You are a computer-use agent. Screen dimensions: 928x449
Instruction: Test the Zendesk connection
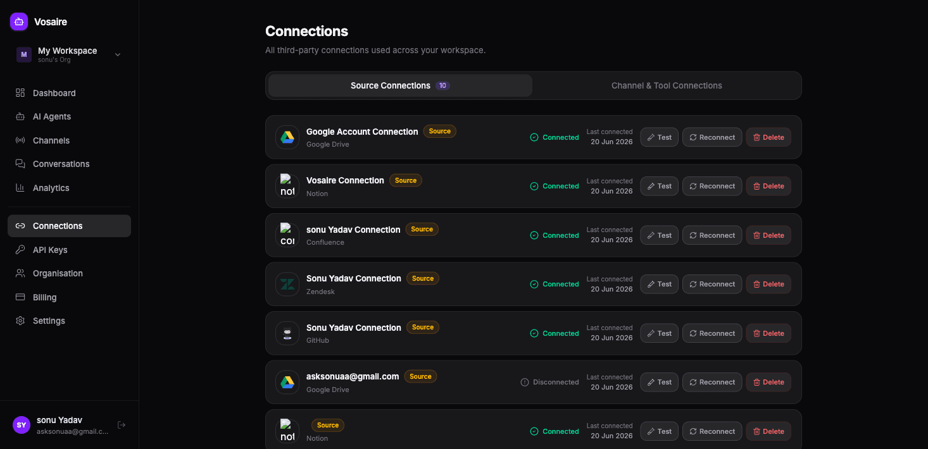pos(659,284)
